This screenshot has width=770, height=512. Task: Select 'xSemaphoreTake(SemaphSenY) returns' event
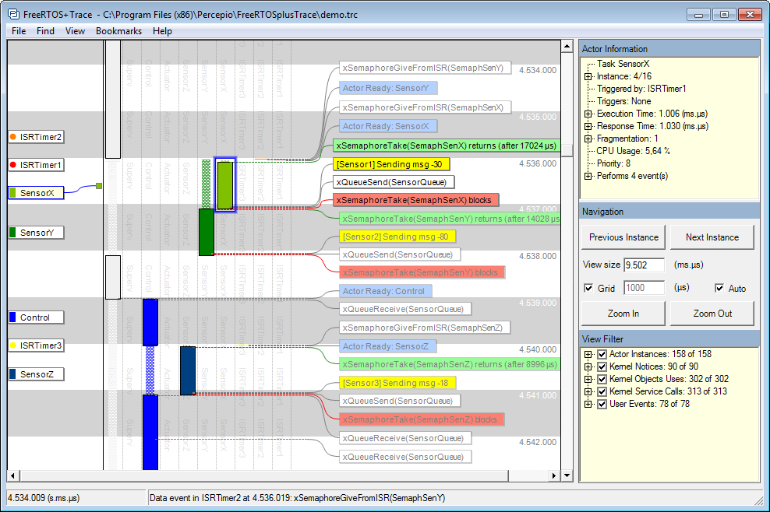coord(450,219)
